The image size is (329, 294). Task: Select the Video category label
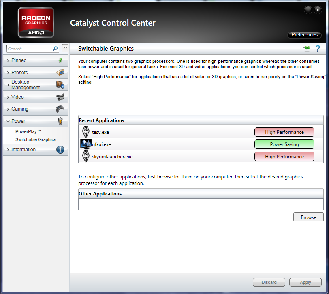click(x=17, y=97)
